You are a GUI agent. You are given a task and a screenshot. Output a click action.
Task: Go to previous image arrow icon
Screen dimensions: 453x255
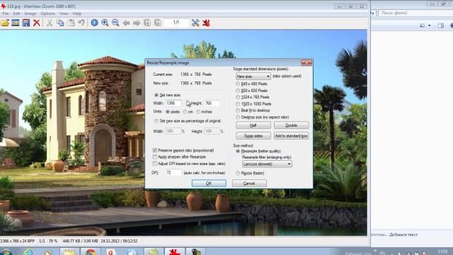coord(126,23)
